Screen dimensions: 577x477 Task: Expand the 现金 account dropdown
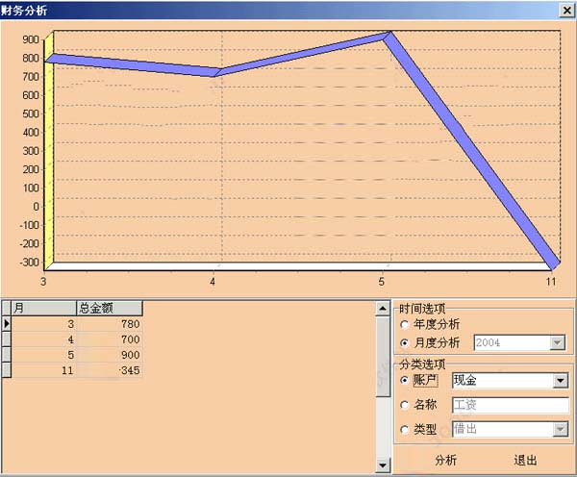[x=561, y=381]
